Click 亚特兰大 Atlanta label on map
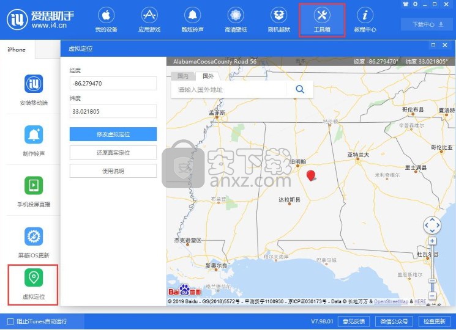 coord(358,155)
